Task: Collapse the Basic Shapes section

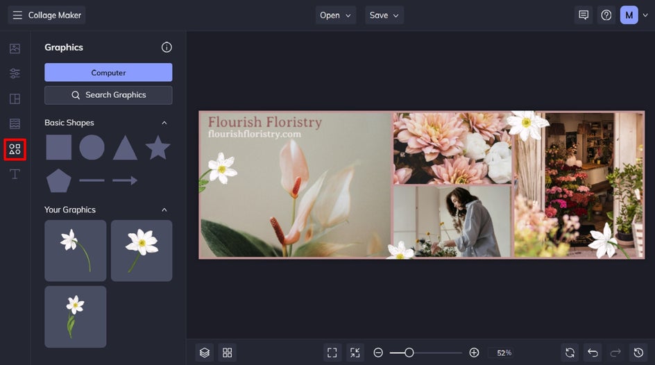Action: tap(164, 123)
